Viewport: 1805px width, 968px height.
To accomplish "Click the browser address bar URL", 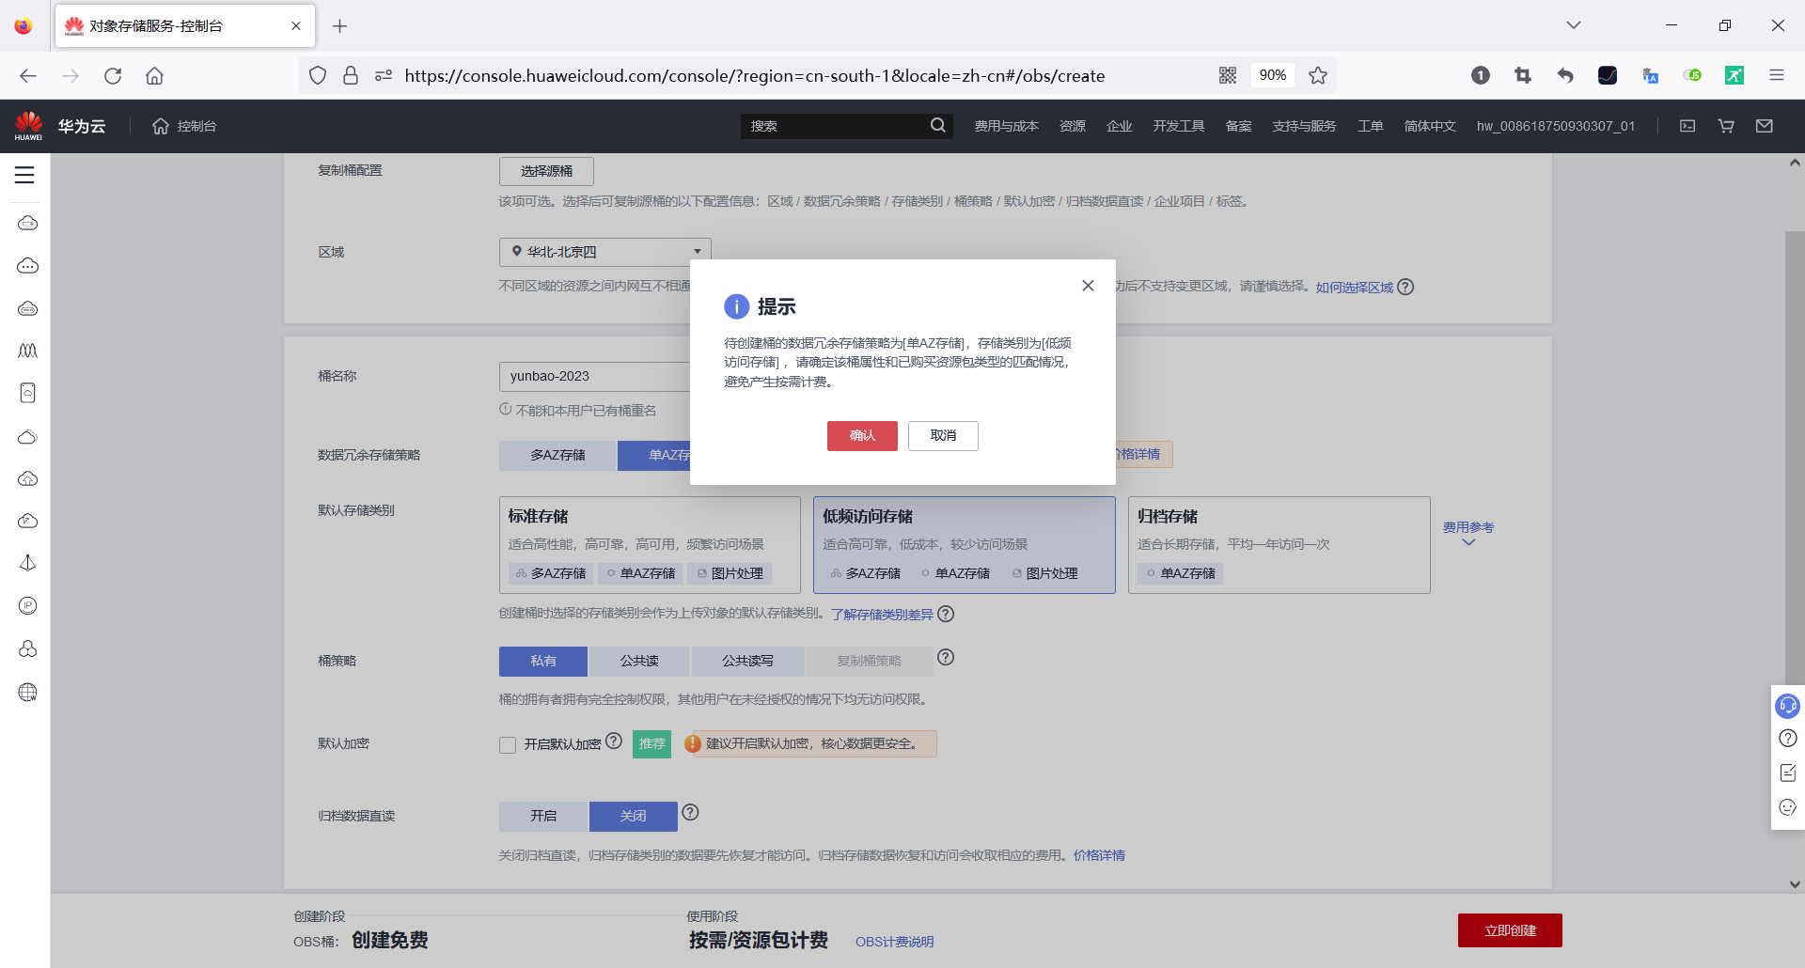I will coord(755,75).
